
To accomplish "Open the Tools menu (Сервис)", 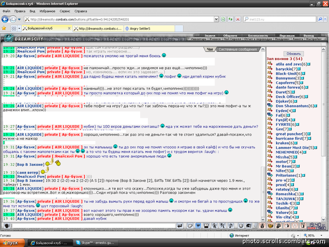I will [65, 11].
